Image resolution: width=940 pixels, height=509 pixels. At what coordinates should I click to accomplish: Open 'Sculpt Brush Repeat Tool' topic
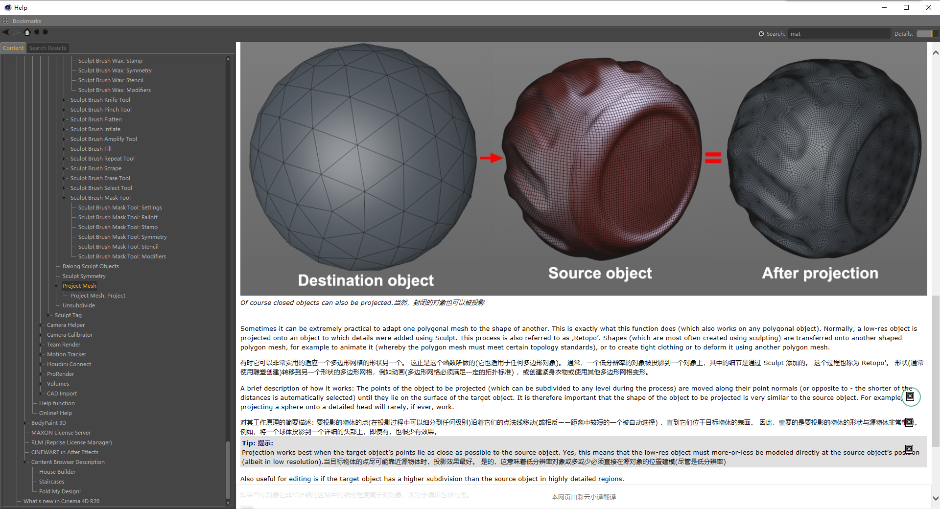pyautogui.click(x=102, y=159)
